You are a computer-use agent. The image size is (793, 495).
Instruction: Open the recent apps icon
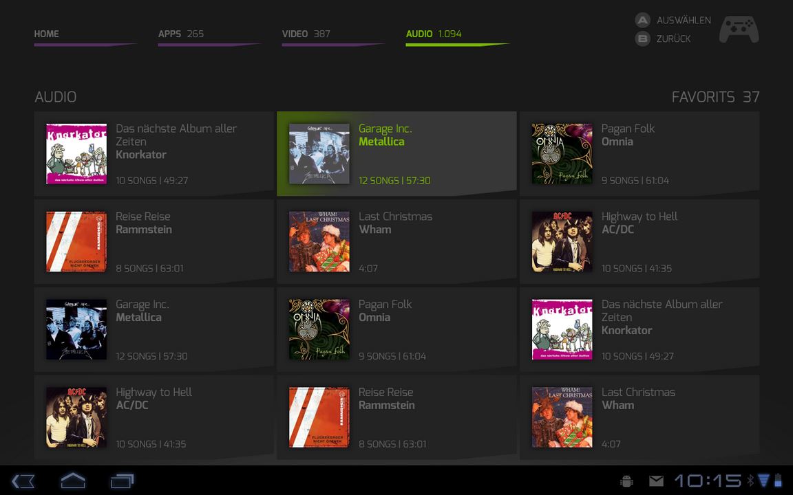click(122, 481)
